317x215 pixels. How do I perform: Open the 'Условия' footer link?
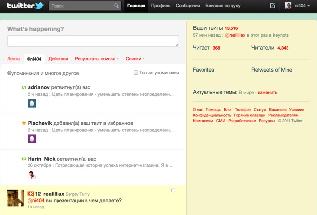tap(296, 110)
